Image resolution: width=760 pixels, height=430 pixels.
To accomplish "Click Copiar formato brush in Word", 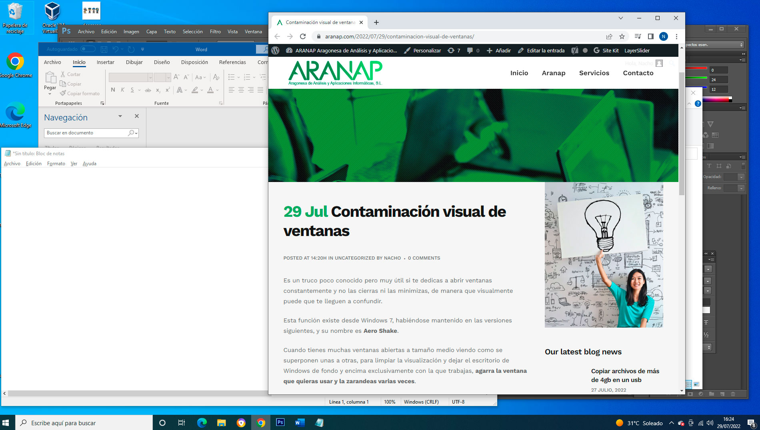I will (63, 93).
